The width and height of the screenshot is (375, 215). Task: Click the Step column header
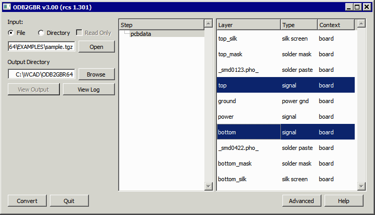[x=161, y=24]
